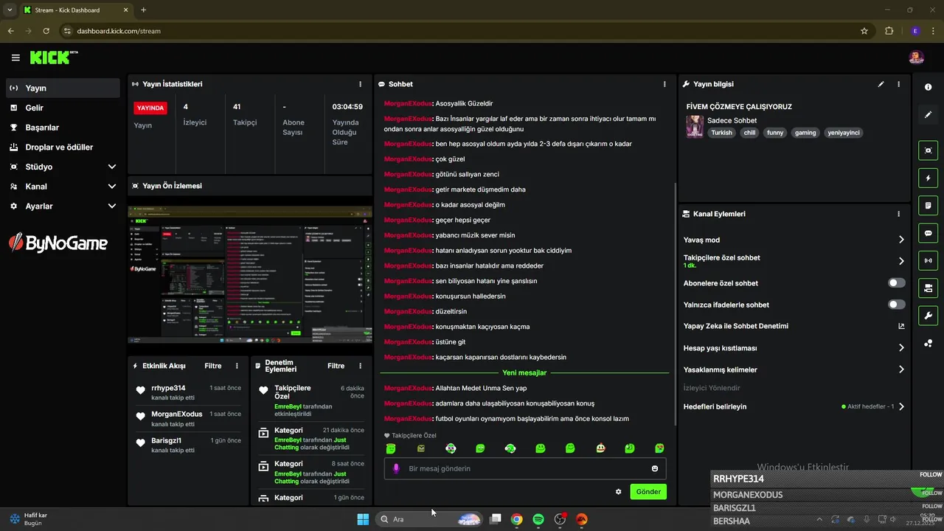Click the gaming stream tag
This screenshot has width=944, height=531.
pyautogui.click(x=805, y=133)
